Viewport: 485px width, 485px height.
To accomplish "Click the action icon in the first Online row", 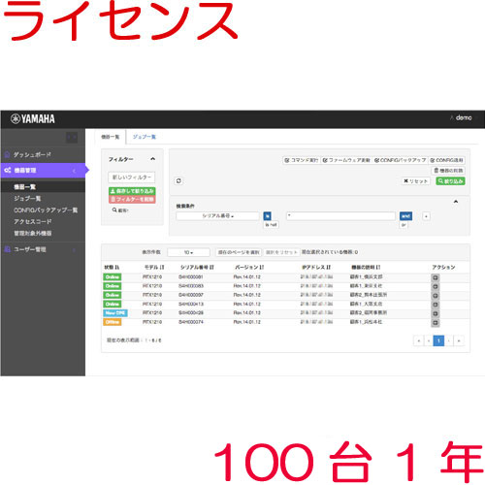I will pos(436,277).
